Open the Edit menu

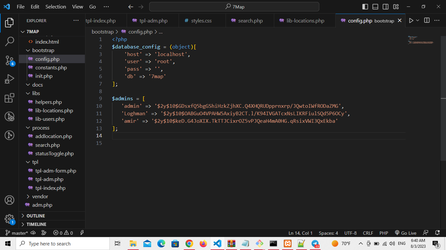coord(35,7)
